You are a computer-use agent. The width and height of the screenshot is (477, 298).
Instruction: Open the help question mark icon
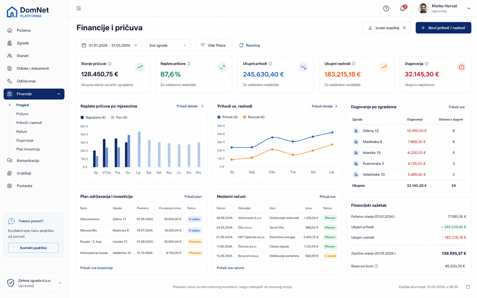click(386, 8)
